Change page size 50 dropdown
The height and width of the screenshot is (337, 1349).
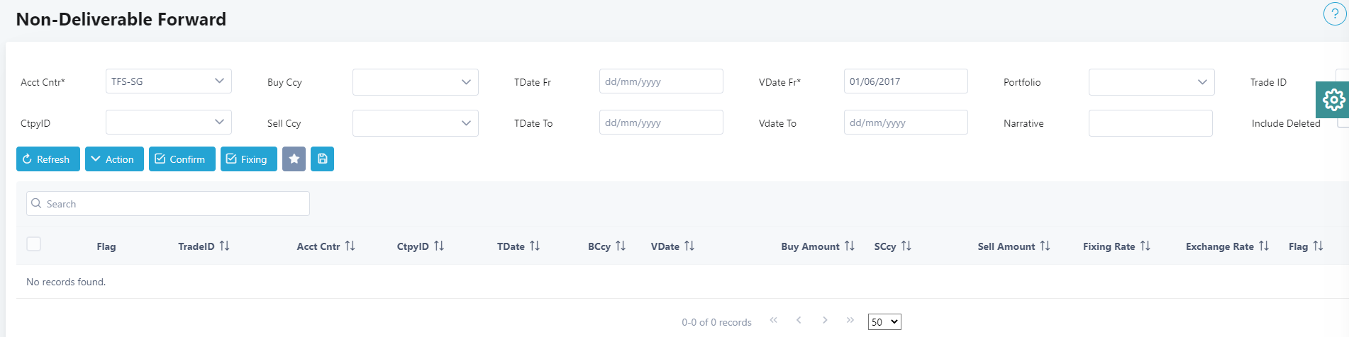(884, 322)
